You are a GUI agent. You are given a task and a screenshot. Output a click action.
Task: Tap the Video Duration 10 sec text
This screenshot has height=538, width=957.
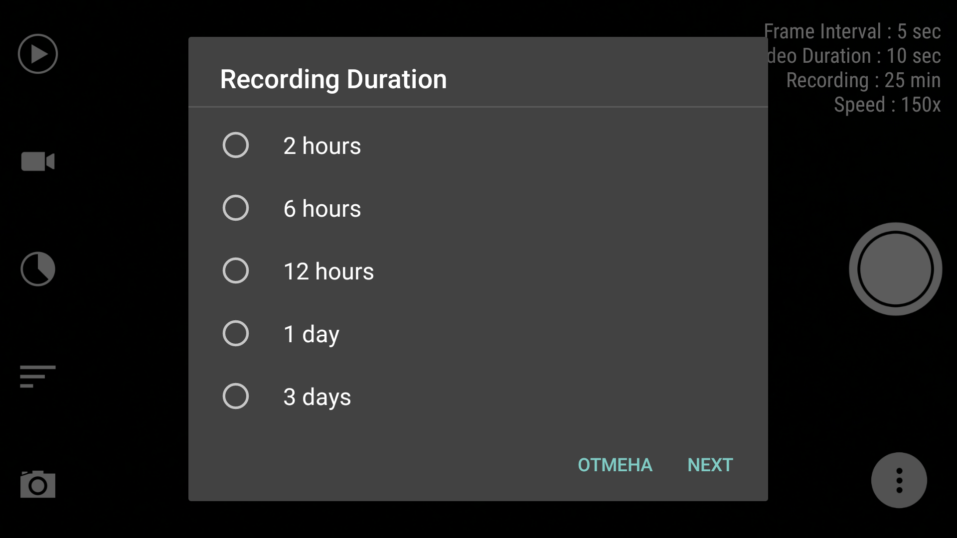tap(854, 56)
